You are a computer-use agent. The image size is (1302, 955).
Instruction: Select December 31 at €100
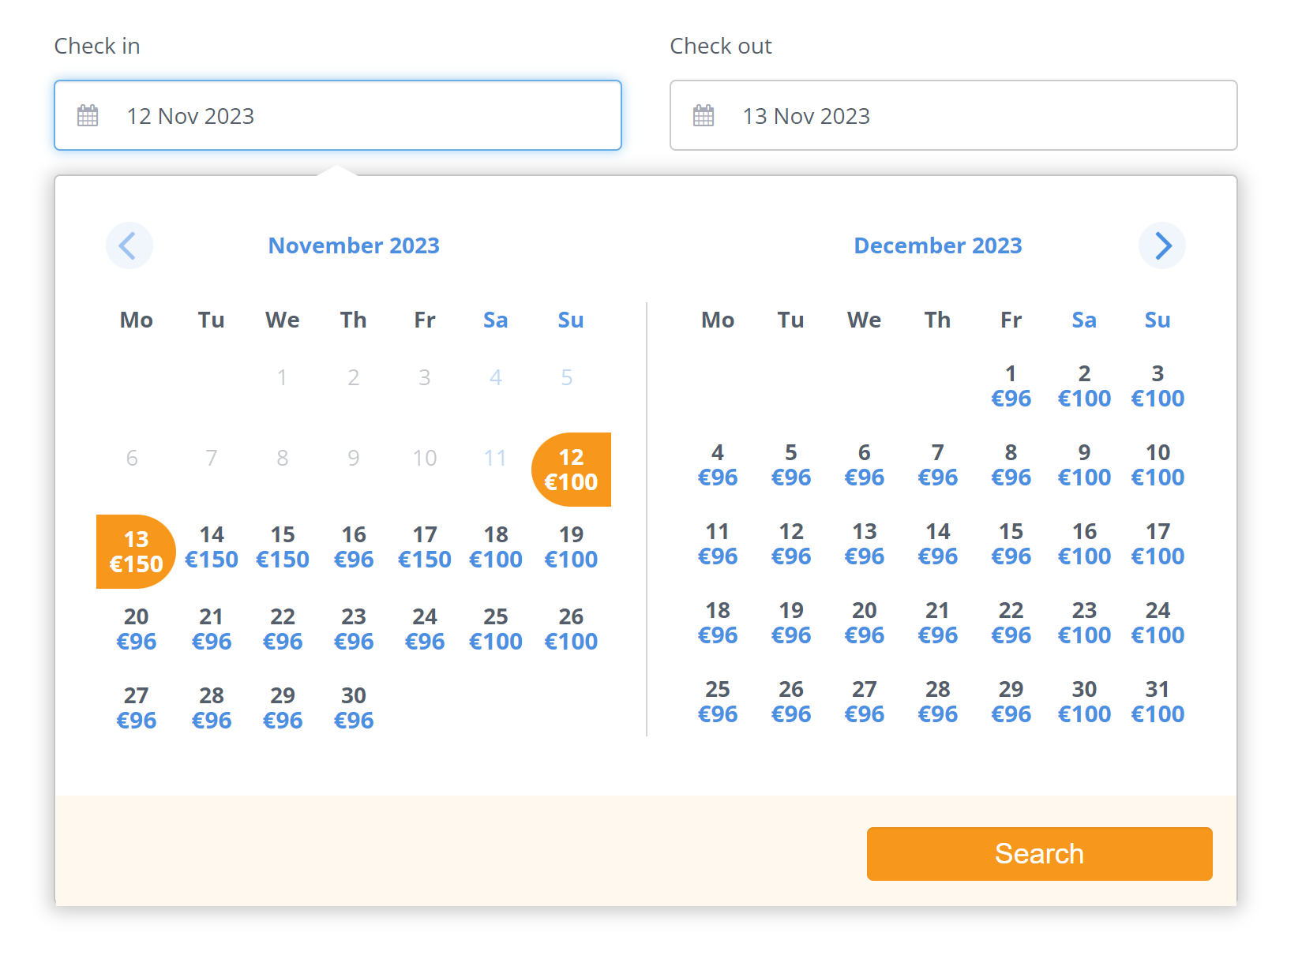tap(1158, 702)
